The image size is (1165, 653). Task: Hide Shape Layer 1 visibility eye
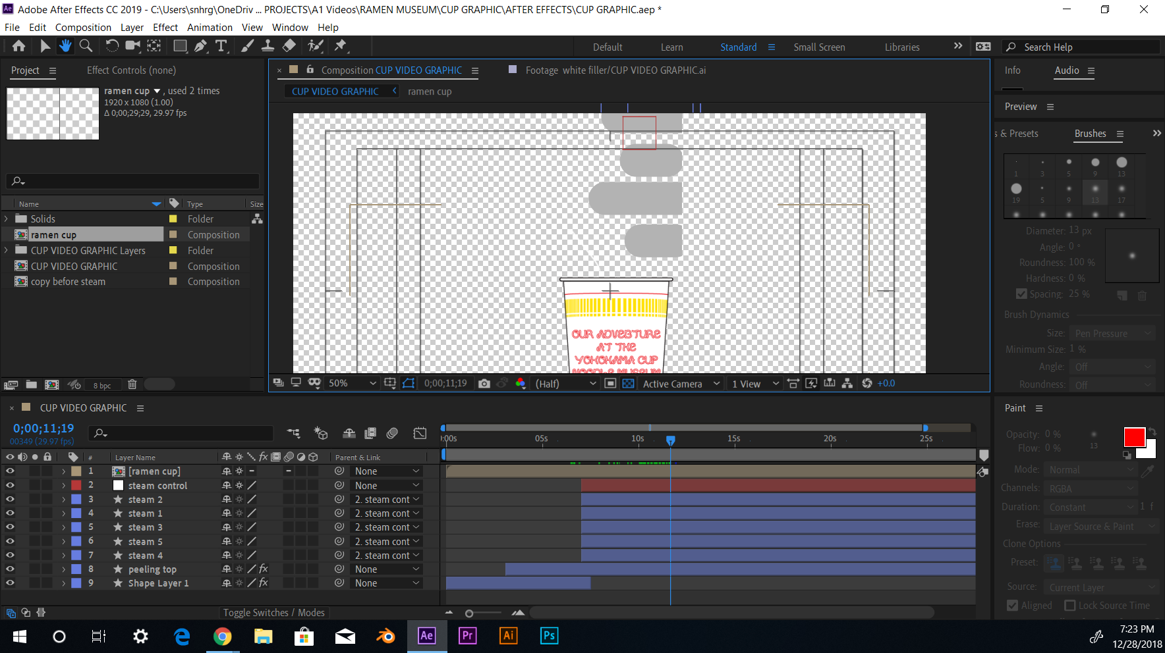[x=10, y=583]
